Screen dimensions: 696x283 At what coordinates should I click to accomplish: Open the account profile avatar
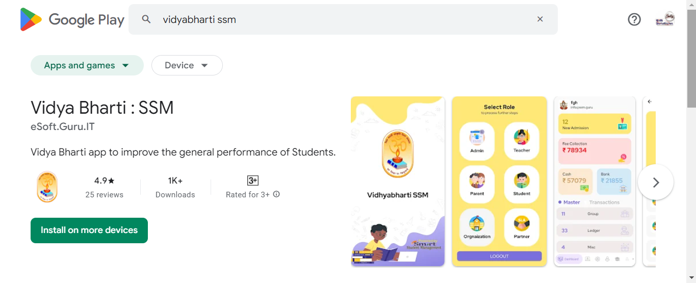click(x=665, y=20)
